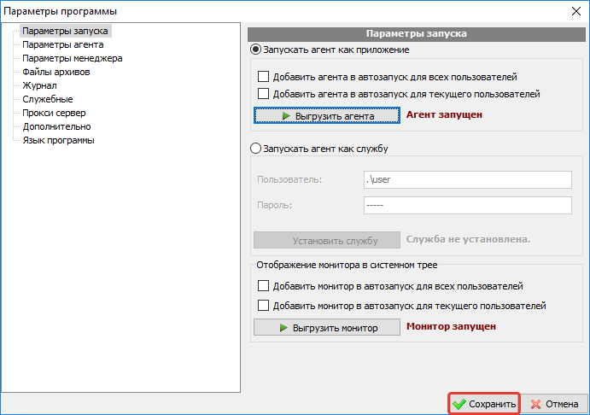Close the Параметры программы dialog
The width and height of the screenshot is (590, 415).
576,11
